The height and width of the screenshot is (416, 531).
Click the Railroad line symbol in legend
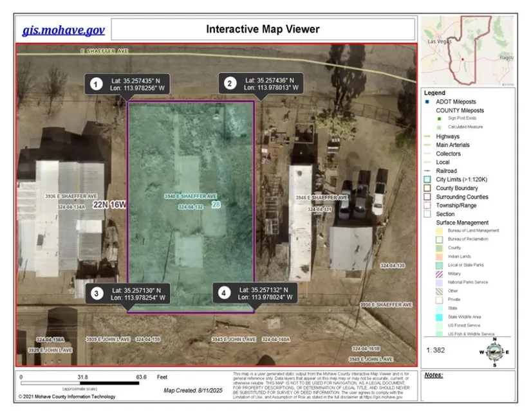(427, 171)
